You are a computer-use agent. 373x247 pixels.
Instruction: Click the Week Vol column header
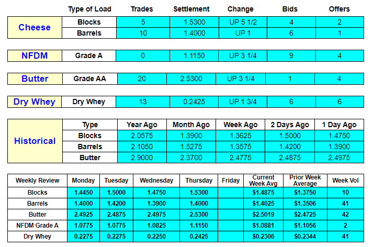coord(345,181)
